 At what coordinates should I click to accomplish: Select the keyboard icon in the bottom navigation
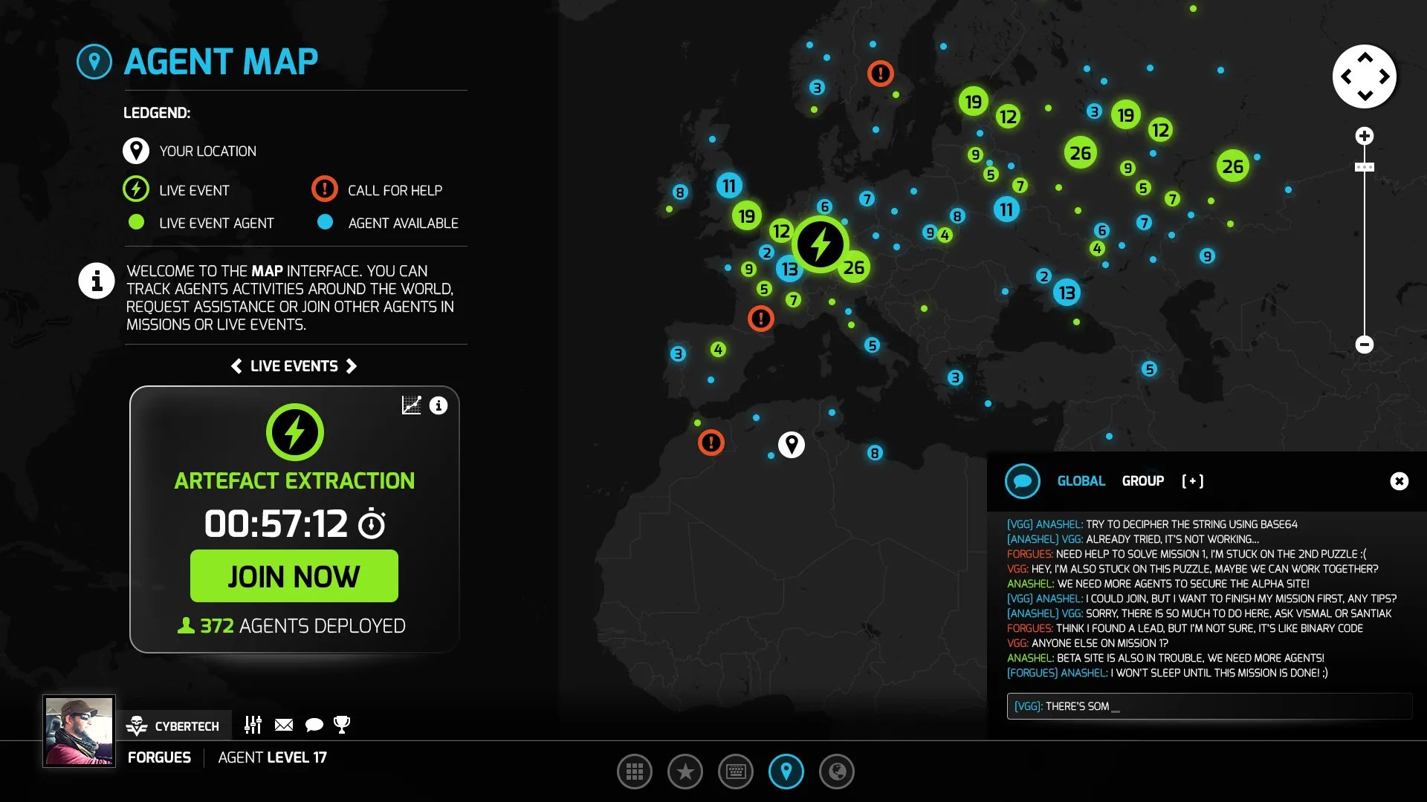pyautogui.click(x=736, y=772)
